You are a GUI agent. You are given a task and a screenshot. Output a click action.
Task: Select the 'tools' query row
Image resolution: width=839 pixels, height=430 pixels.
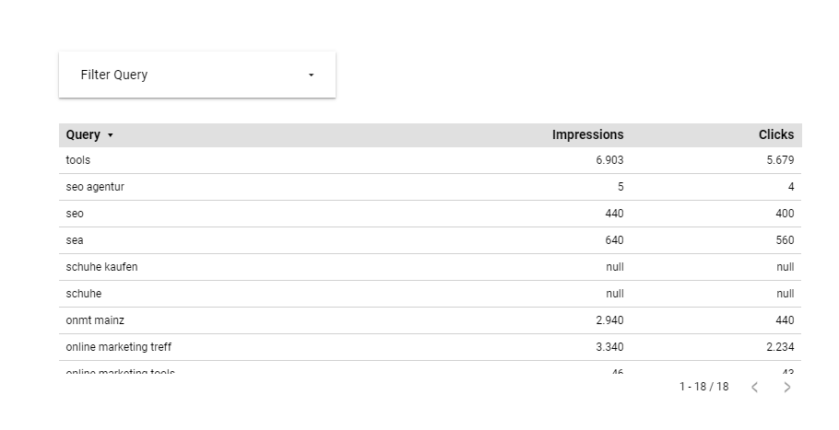78,160
